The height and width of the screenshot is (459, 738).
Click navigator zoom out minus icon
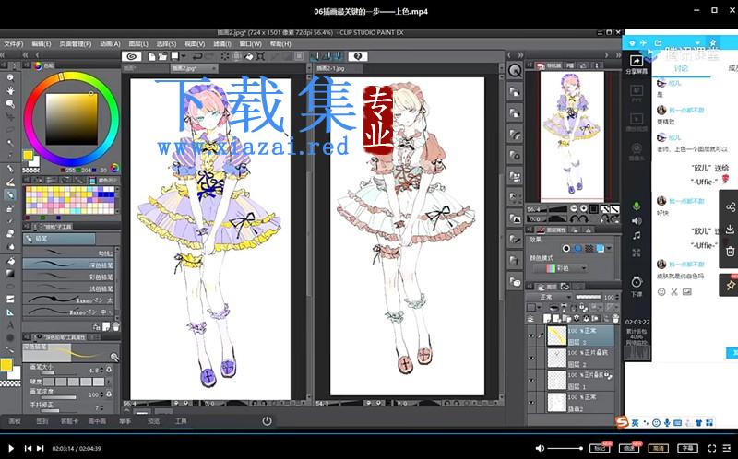pyautogui.click(x=574, y=209)
